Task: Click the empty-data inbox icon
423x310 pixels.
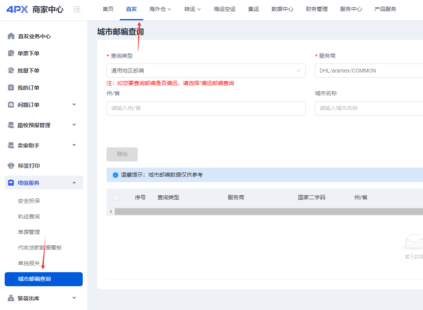Action: pyautogui.click(x=414, y=242)
